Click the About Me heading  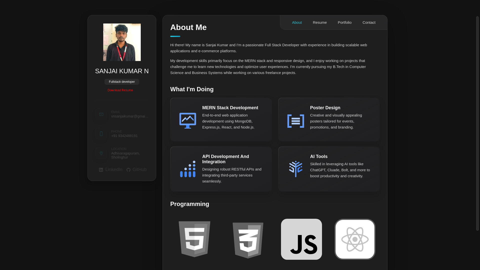[188, 27]
